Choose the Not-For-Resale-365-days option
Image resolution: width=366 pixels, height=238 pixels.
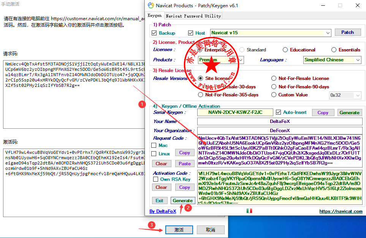pos(200,95)
